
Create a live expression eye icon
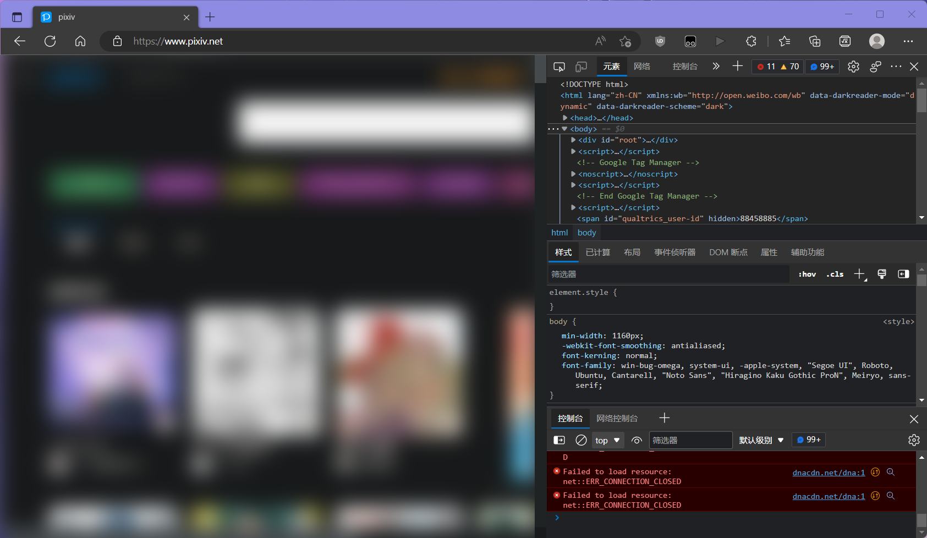[637, 440]
